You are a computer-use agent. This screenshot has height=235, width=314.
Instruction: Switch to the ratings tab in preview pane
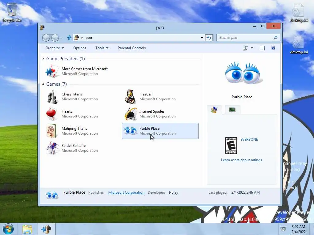tap(214, 110)
